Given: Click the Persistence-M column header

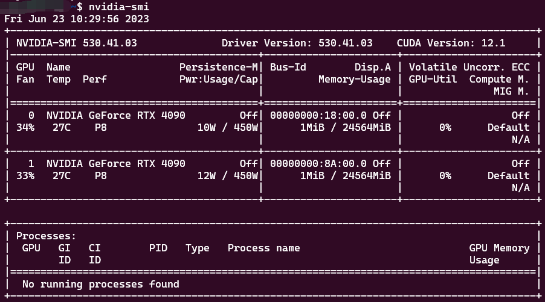Looking at the screenshot, I should [219, 67].
